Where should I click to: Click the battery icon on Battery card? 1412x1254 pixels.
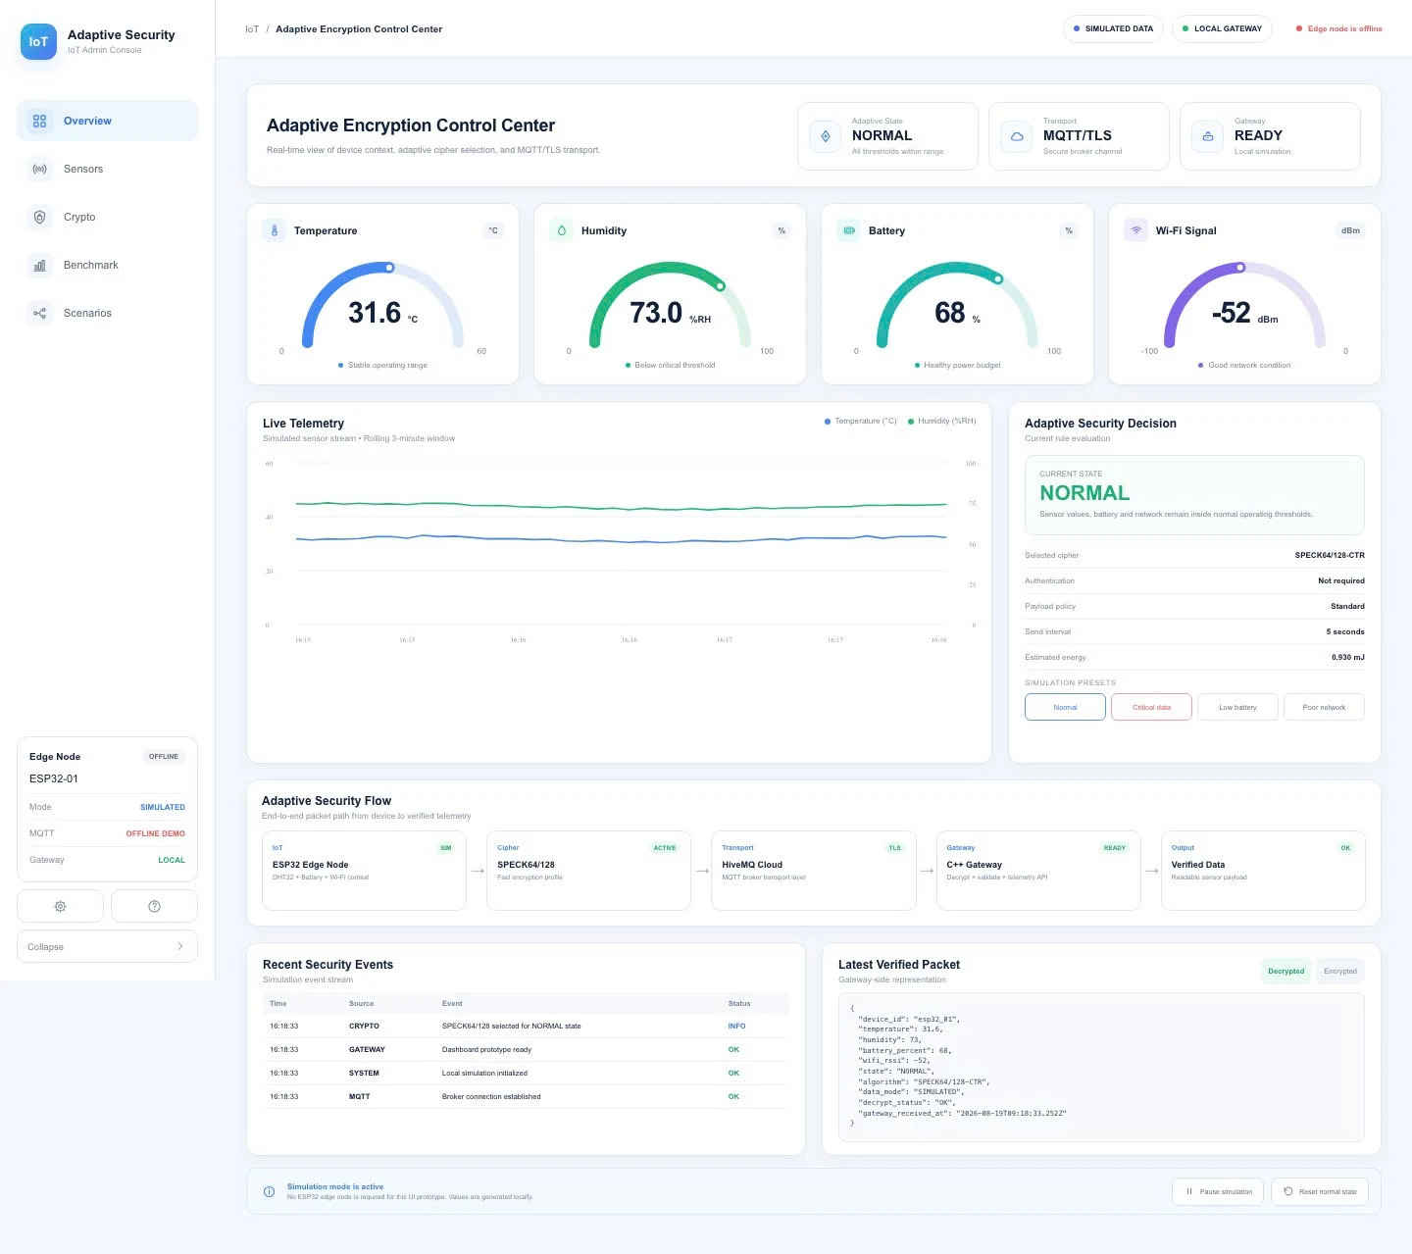[849, 230]
